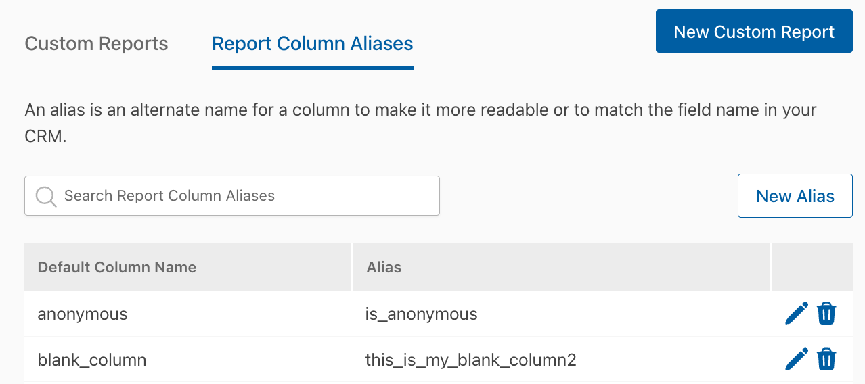
Task: Click the Alias column header
Action: 384,267
